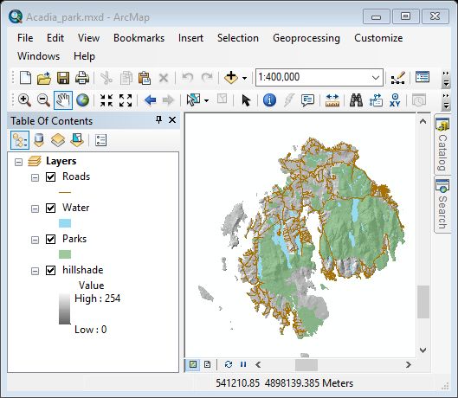Open the Table Of Contents window icon
This screenshot has height=398, width=458.
(x=423, y=77)
